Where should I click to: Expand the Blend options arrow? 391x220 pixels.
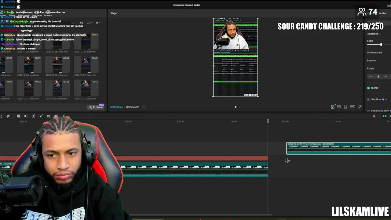(379, 88)
